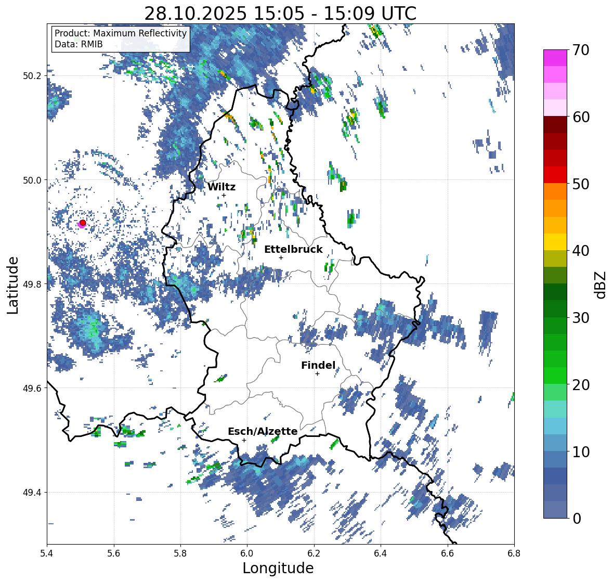Click the plus marker below Ettelbruck
Viewport: 613px width, 581px height.
pyautogui.click(x=281, y=257)
